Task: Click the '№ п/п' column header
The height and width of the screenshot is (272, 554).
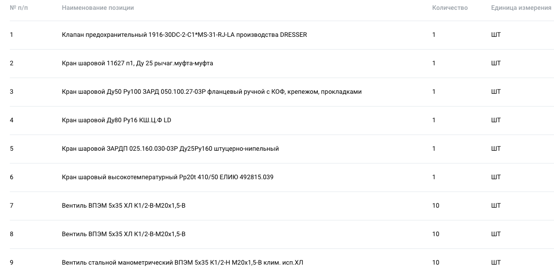Action: click(x=19, y=8)
